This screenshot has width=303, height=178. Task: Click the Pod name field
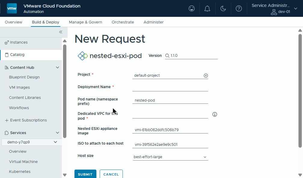[170, 100]
